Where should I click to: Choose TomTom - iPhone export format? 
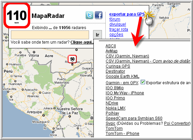[x=122, y=134]
